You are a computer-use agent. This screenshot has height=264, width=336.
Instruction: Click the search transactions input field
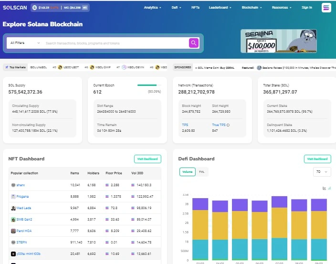[x=115, y=43]
